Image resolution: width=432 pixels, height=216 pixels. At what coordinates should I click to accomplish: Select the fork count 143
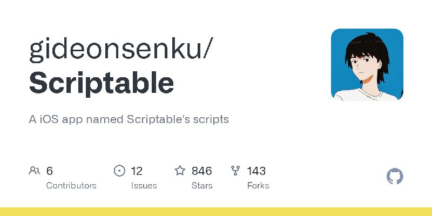[256, 171]
